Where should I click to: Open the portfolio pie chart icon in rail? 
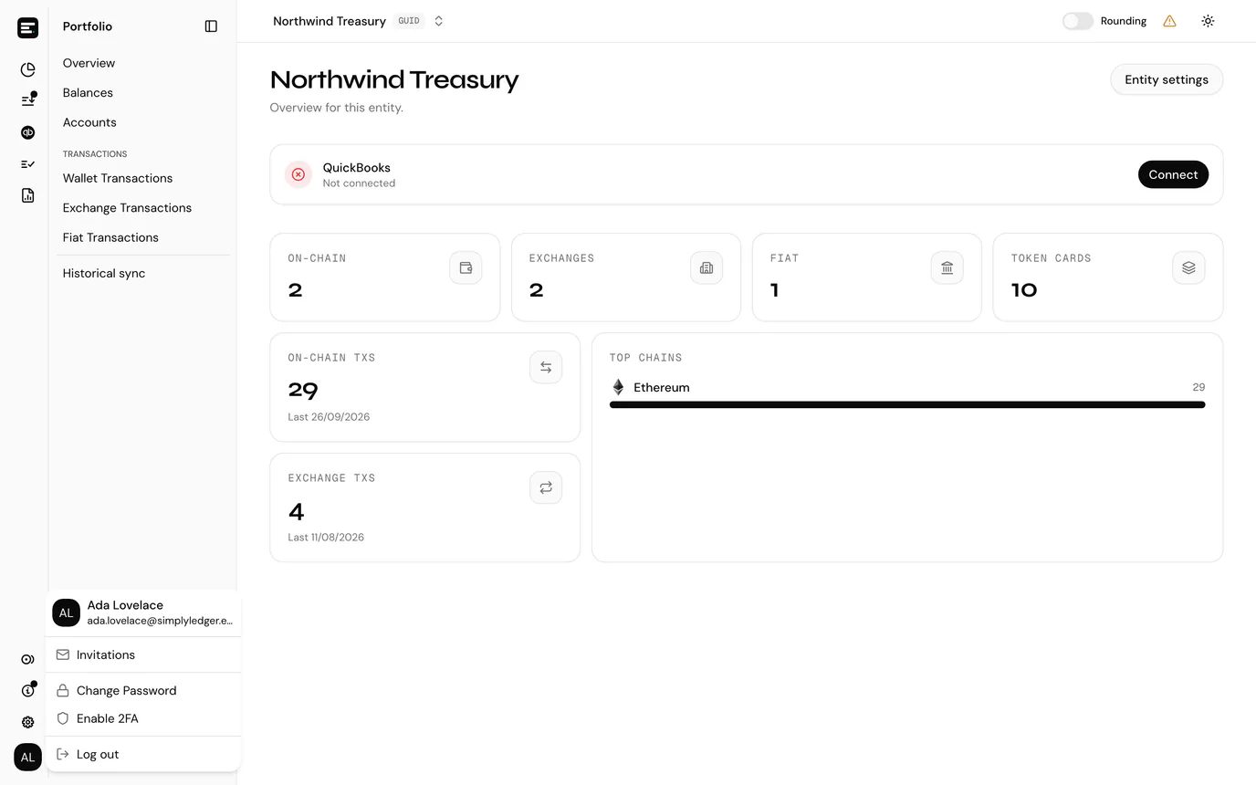(27, 69)
